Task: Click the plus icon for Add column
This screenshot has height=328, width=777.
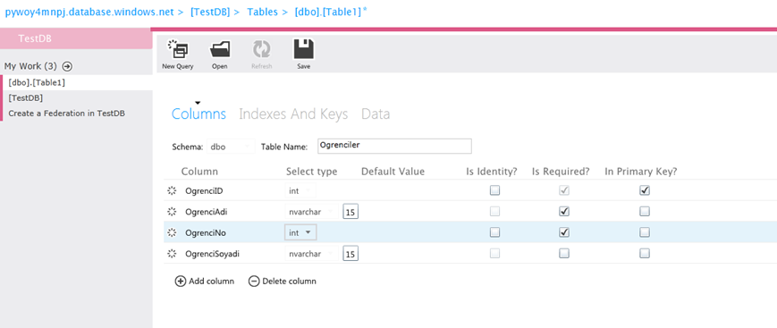Action: tap(181, 282)
